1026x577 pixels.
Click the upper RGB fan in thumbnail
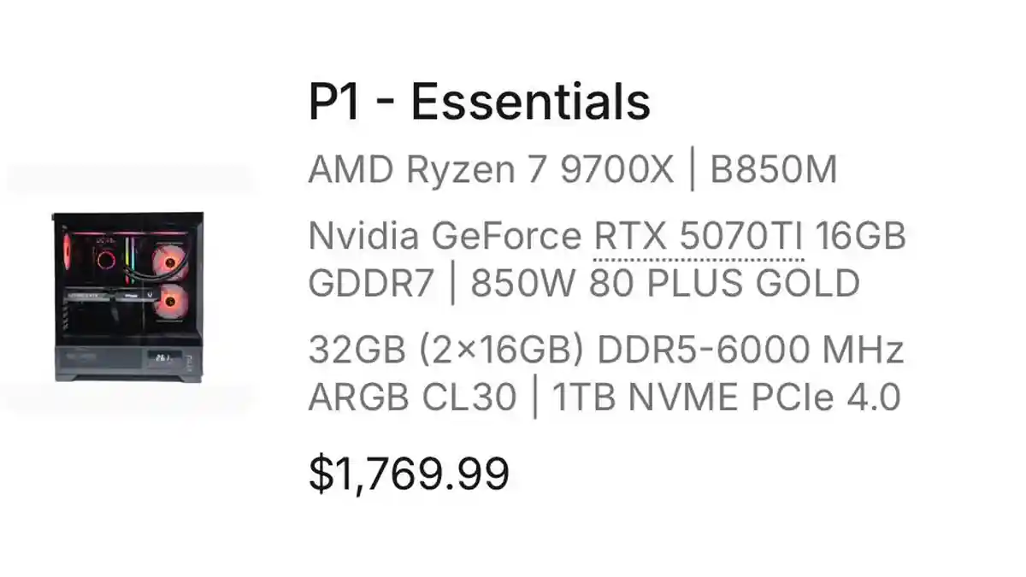point(171,262)
